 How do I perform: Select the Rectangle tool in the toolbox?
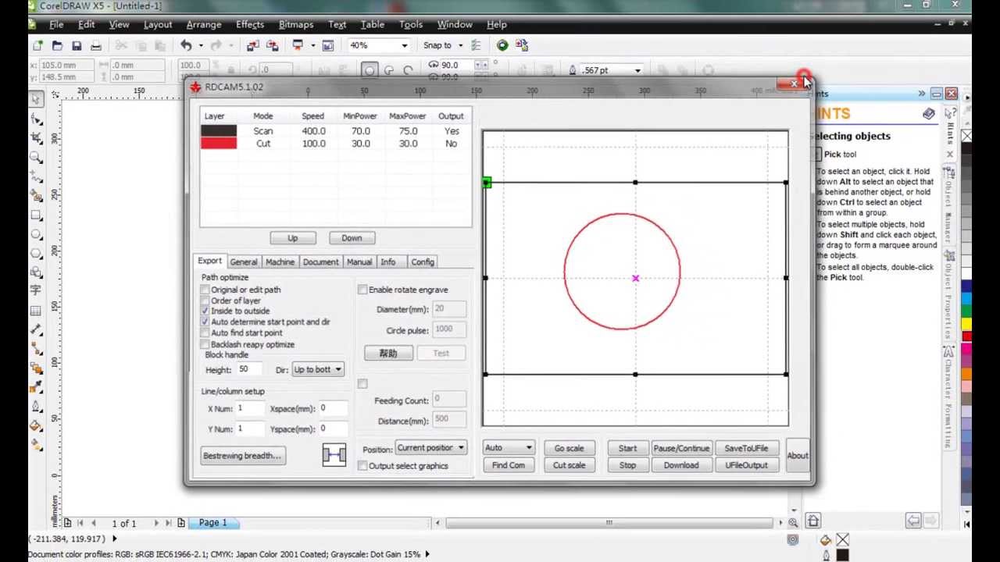coord(37,215)
